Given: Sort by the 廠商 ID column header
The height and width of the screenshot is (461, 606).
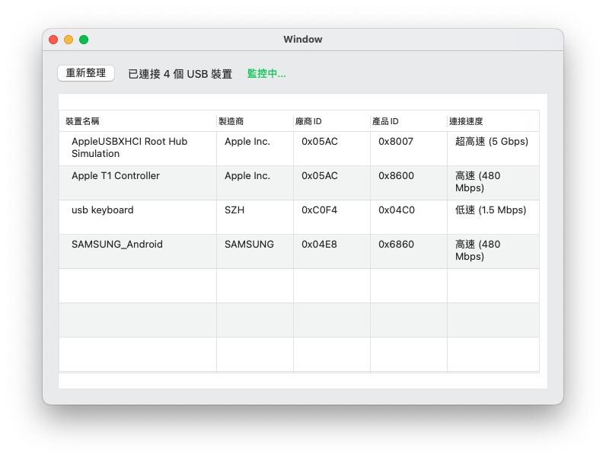Looking at the screenshot, I should pos(308,121).
